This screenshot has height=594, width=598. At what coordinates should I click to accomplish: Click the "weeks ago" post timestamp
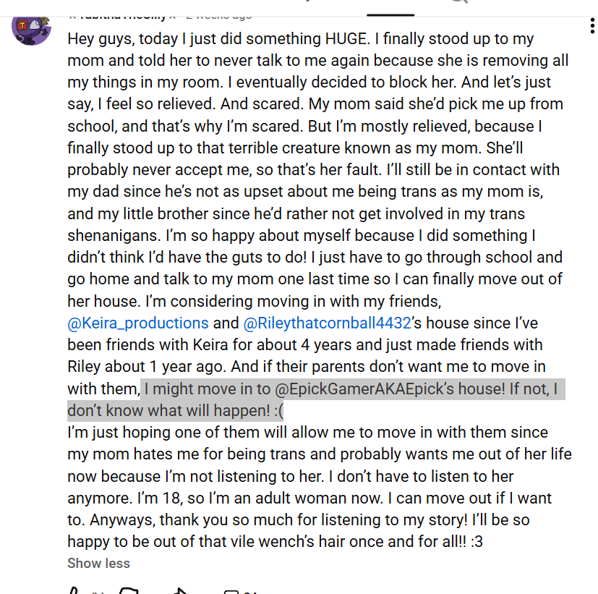point(221,13)
